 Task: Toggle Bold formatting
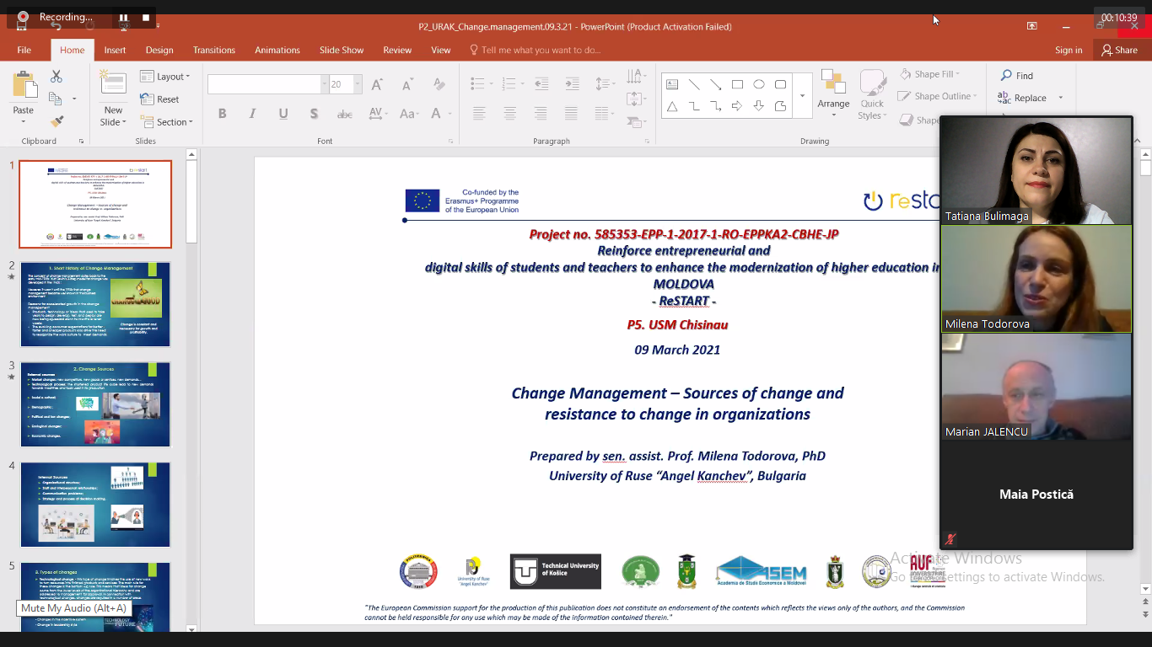click(x=223, y=114)
